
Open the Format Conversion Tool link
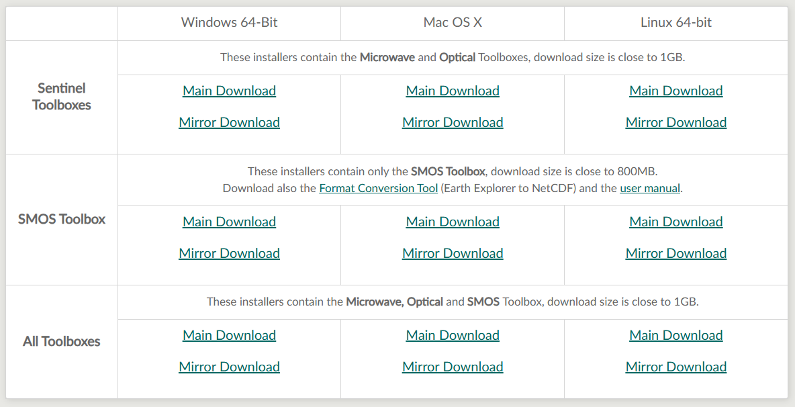coord(378,188)
